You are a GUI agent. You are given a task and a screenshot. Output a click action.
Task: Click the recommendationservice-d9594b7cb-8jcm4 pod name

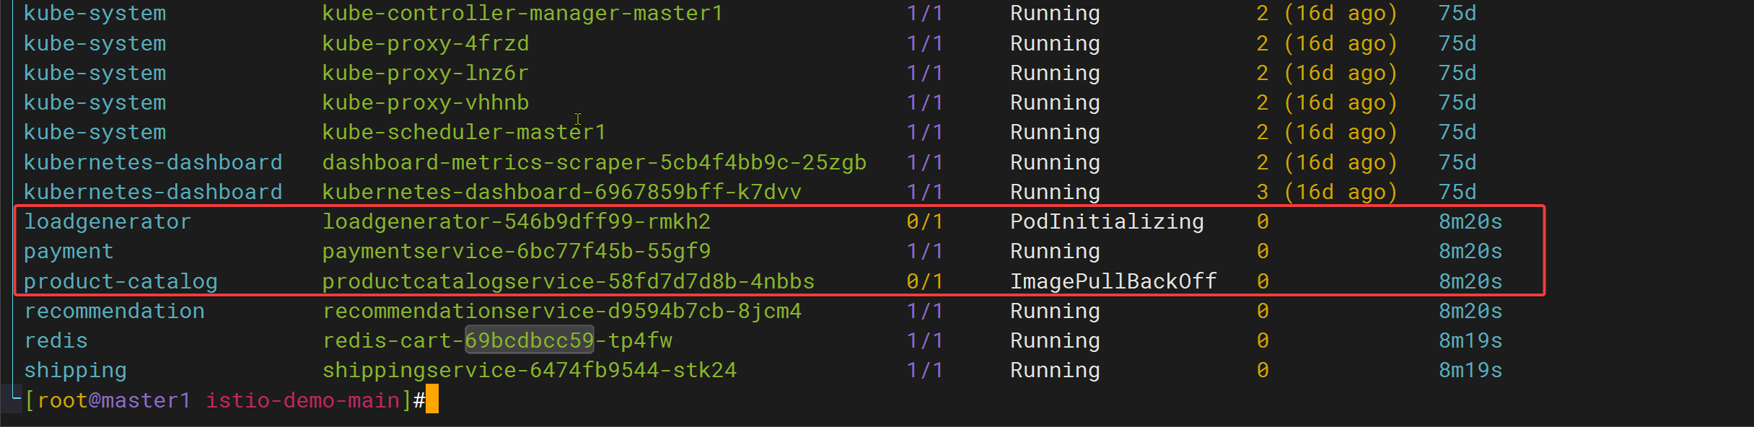(x=562, y=311)
